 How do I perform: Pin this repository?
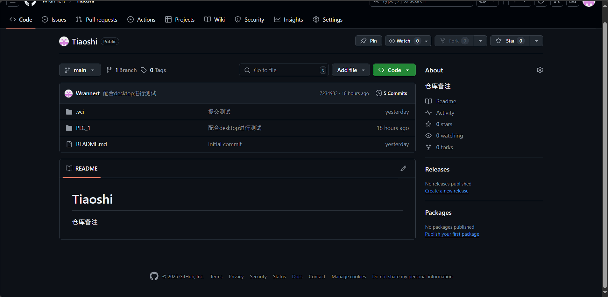(x=368, y=41)
